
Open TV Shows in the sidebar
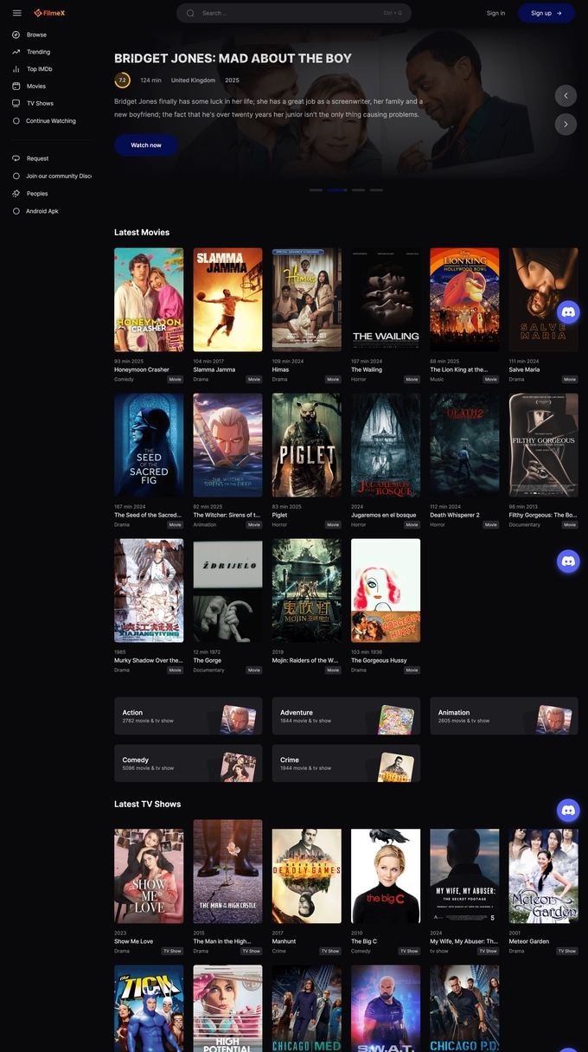[40, 103]
